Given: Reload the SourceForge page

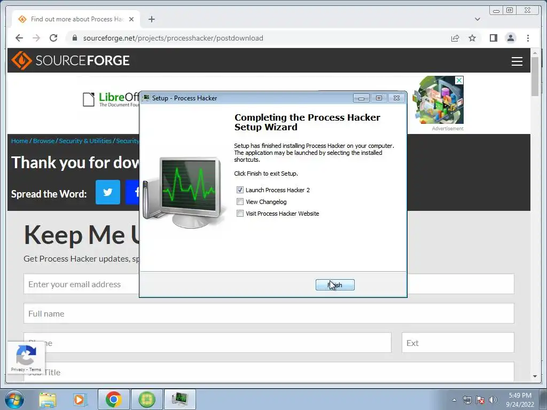Looking at the screenshot, I should point(53,38).
